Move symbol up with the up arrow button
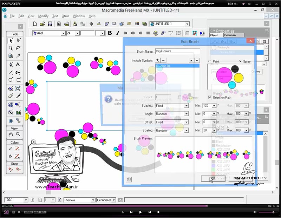This screenshot has height=218, width=281. coord(191,60)
